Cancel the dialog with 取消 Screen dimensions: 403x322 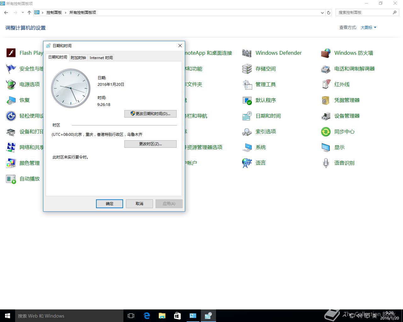pos(139,203)
